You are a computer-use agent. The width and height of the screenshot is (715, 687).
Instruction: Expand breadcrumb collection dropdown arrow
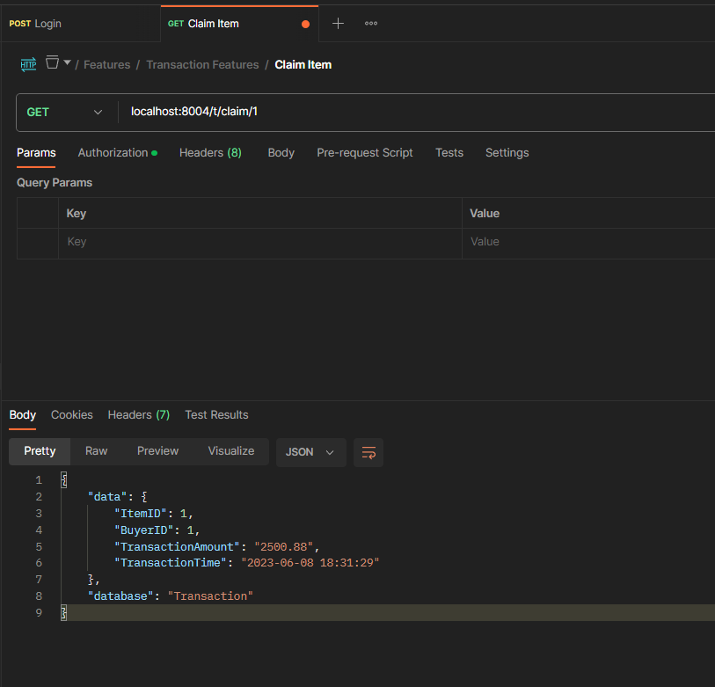68,63
